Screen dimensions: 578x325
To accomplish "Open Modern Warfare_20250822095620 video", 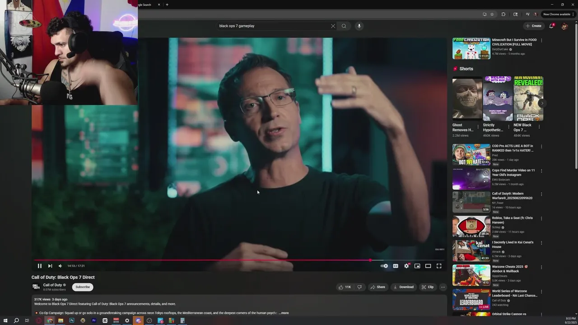I will pos(471,202).
